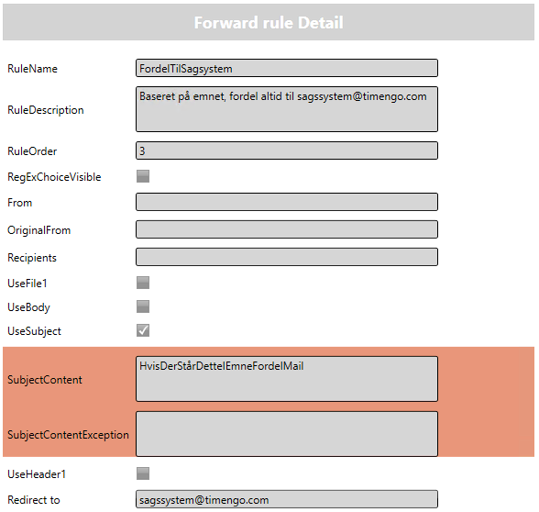Click the RuleName field containing FordelTilSagsystem
This screenshot has height=512, width=539.
tap(287, 68)
